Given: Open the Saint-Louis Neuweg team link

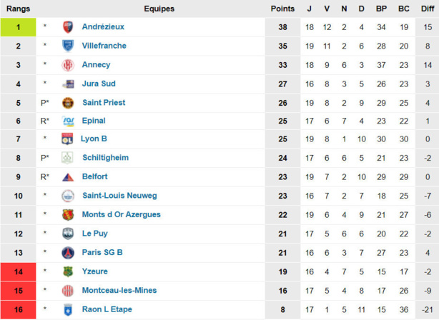Looking at the screenshot, I should pyautogui.click(x=119, y=196).
